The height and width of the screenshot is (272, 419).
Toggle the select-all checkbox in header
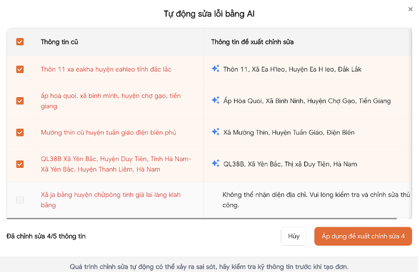pyautogui.click(x=20, y=42)
